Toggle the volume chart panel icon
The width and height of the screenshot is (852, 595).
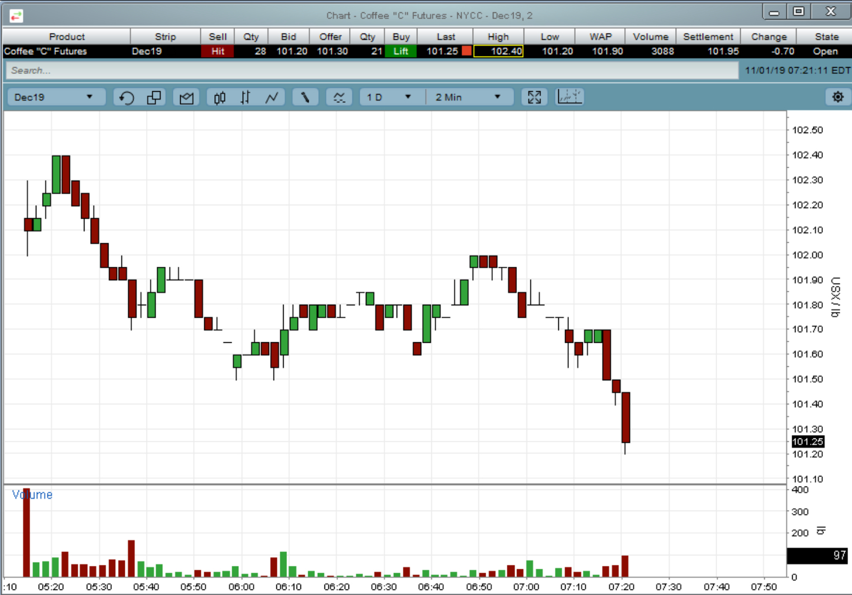[x=569, y=97]
